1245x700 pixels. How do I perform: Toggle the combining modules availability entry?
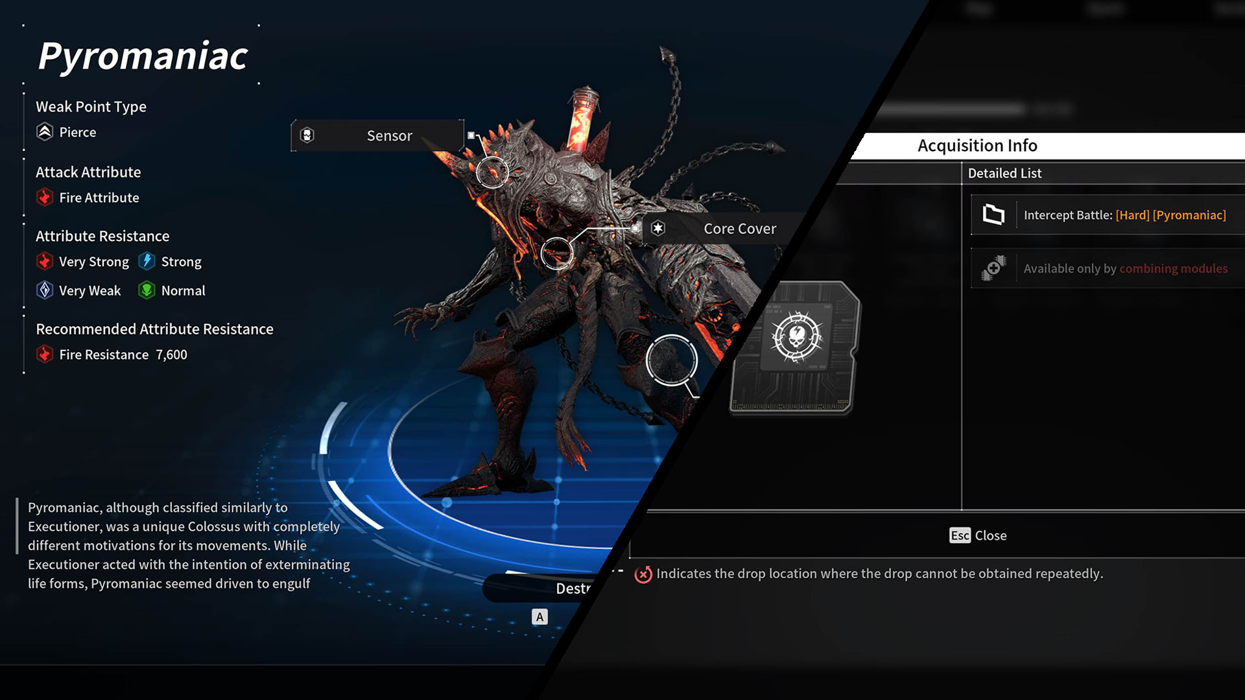(x=1103, y=268)
